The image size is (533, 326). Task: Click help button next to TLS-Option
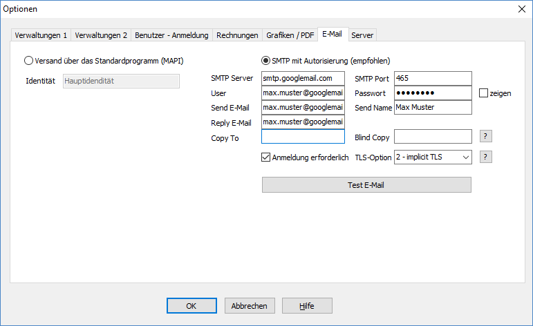486,157
